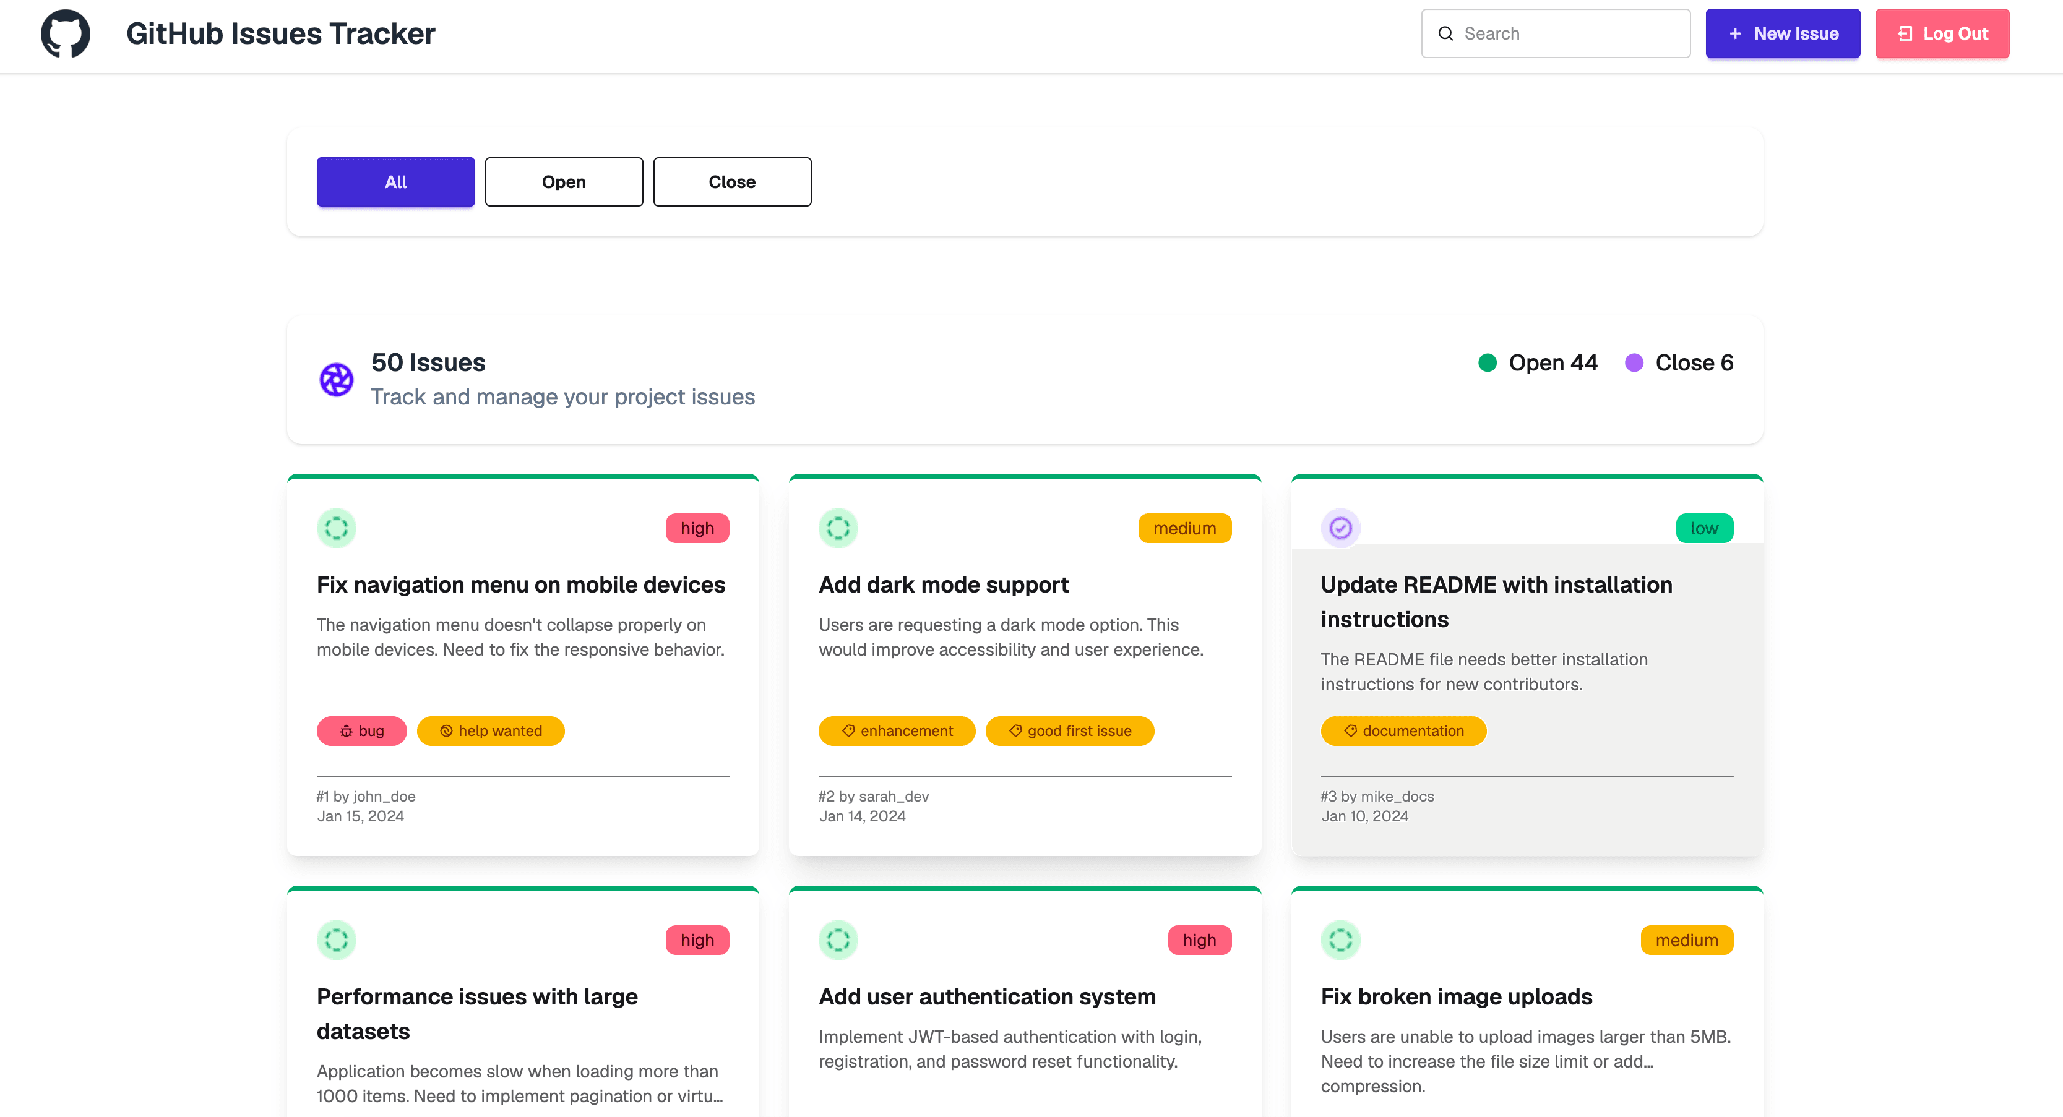Image resolution: width=2063 pixels, height=1117 pixels.
Task: Click description about users requesting dark mode
Action: coord(1010,638)
